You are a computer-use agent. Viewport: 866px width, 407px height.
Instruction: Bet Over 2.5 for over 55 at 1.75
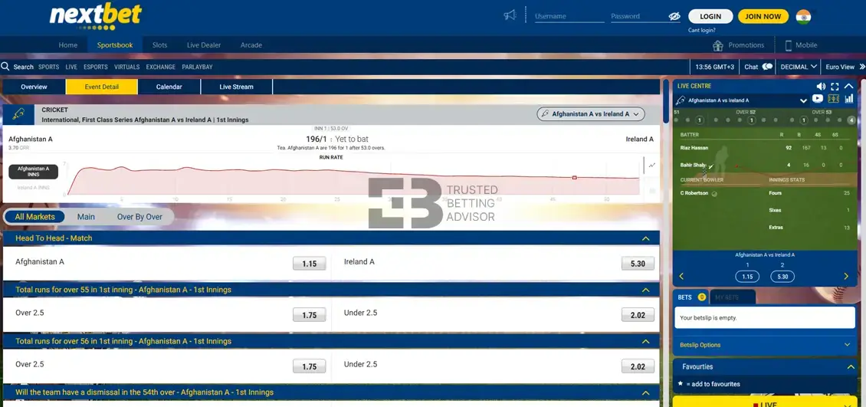coord(310,315)
